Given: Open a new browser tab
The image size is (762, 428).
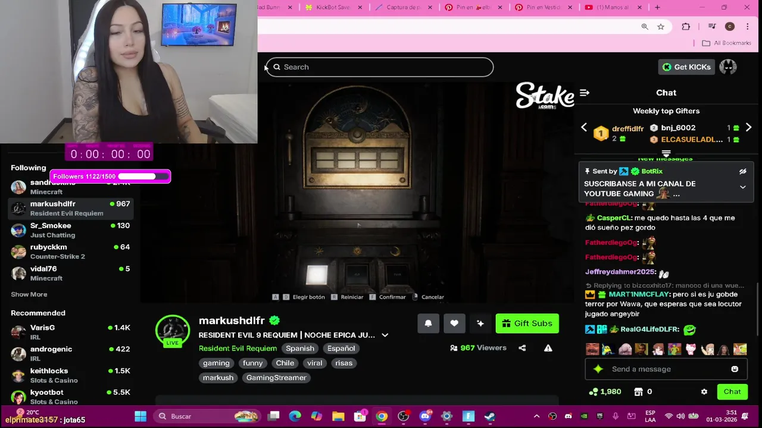Looking at the screenshot, I should click(x=657, y=7).
